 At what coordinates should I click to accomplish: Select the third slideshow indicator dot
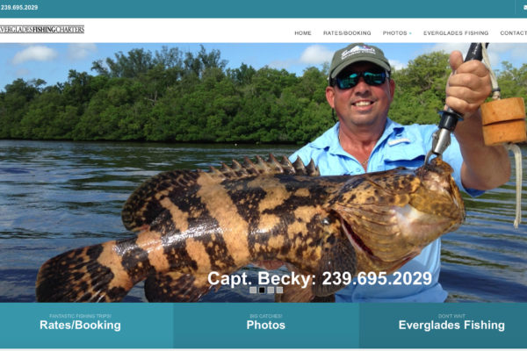tap(271, 290)
